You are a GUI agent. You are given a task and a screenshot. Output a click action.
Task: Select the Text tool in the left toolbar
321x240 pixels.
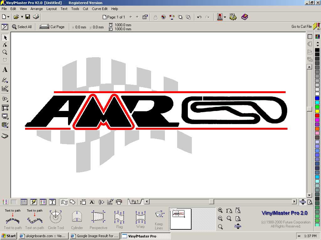point(5,70)
